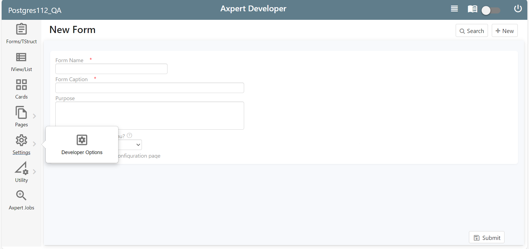Create a new form with the New button
The height and width of the screenshot is (249, 529).
click(504, 31)
